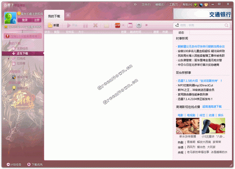Open the 迅雷7.1.5的大招 blue link
This screenshot has height=169, width=235.
pyautogui.click(x=200, y=81)
